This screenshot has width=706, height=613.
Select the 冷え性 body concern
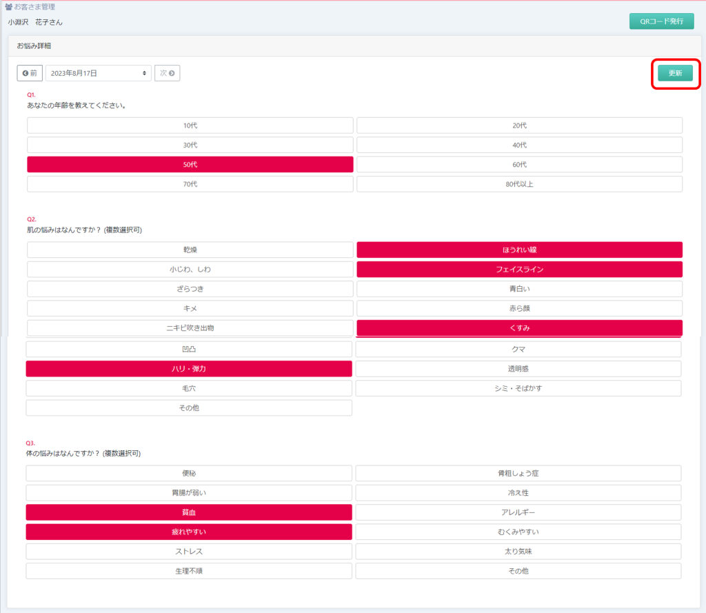(x=518, y=493)
